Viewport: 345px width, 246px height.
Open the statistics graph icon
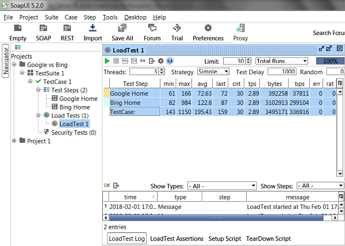(125, 61)
